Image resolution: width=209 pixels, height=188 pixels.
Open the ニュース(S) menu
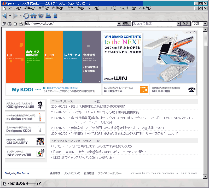[x=109, y=8]
